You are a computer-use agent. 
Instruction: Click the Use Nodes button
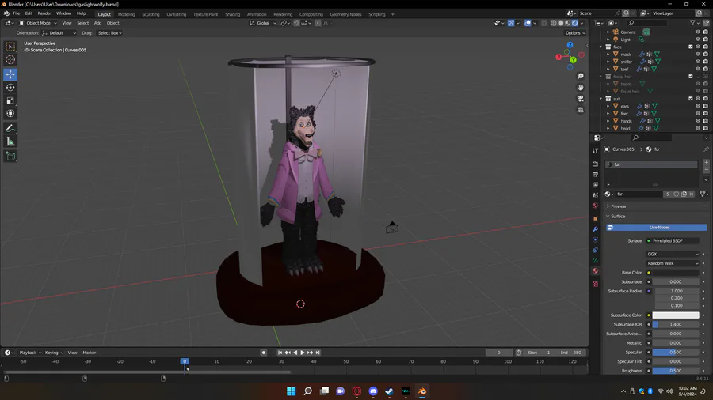[656, 227]
